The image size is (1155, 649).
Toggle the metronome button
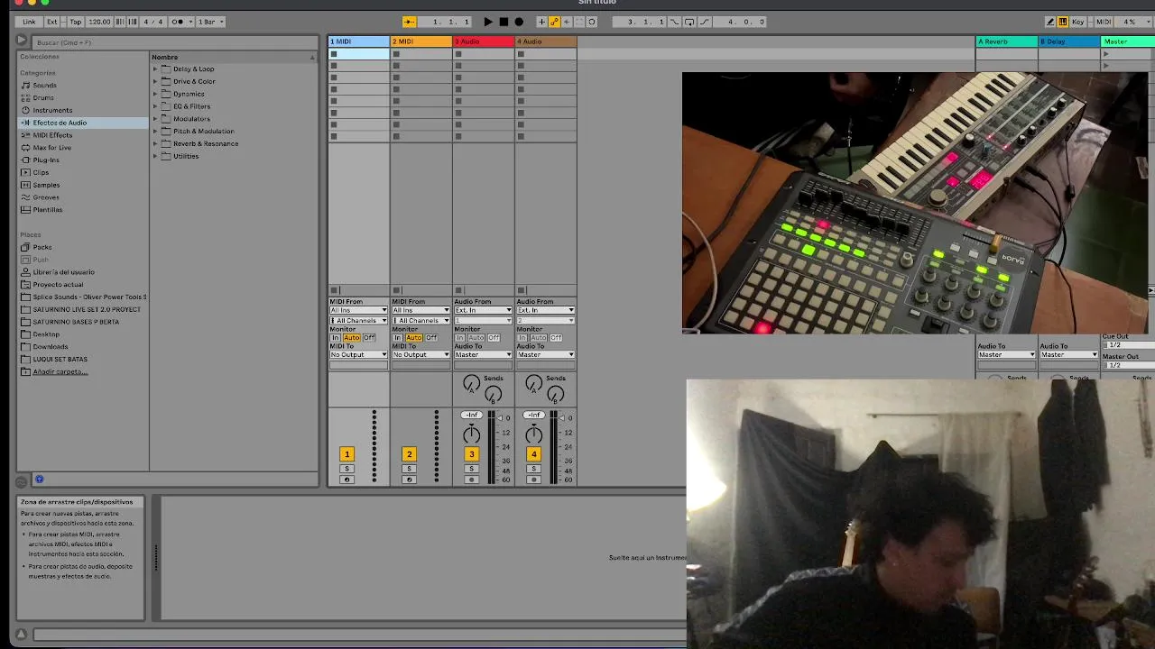(177, 22)
